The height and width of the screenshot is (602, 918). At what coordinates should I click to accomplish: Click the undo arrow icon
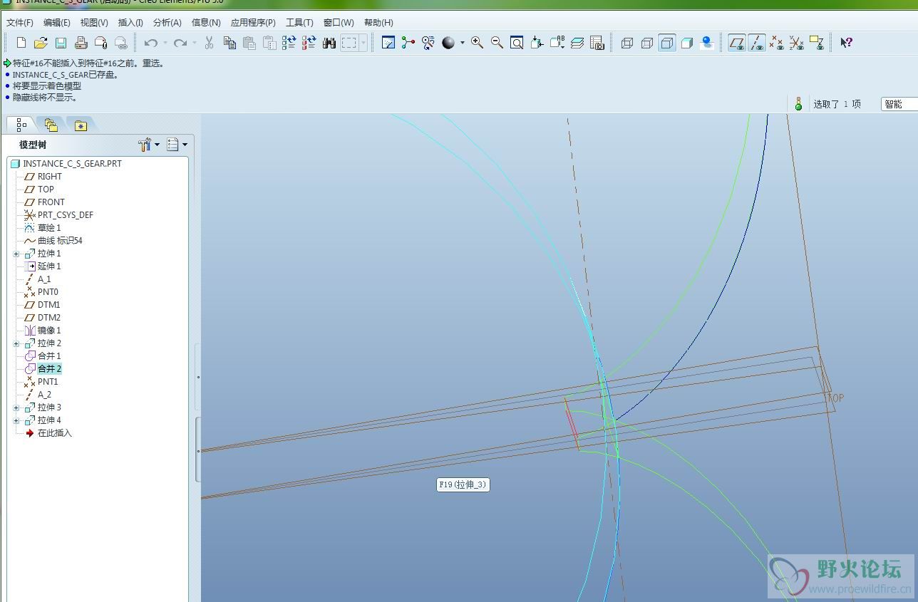[150, 43]
